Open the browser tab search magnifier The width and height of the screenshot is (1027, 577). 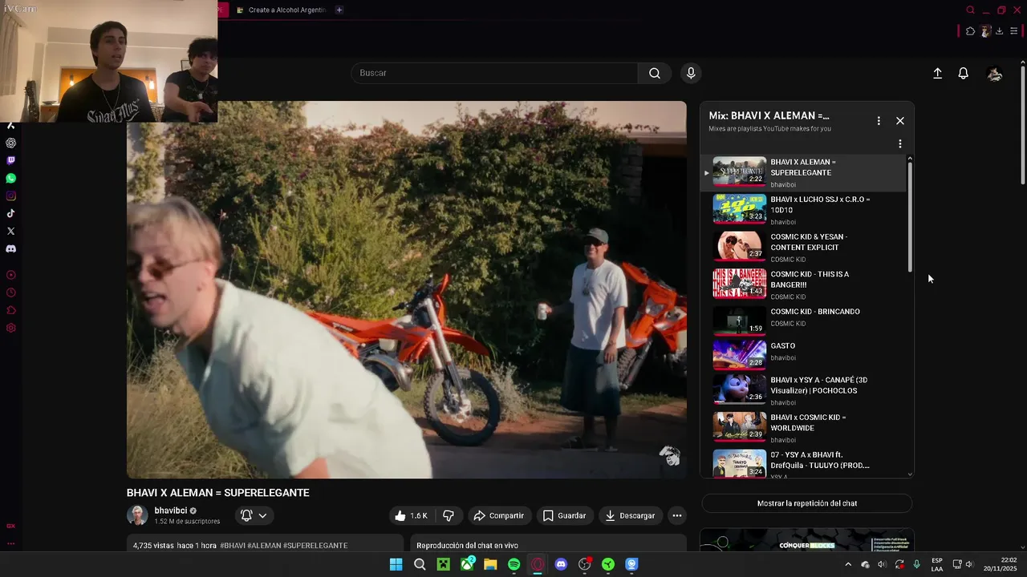coord(970,10)
